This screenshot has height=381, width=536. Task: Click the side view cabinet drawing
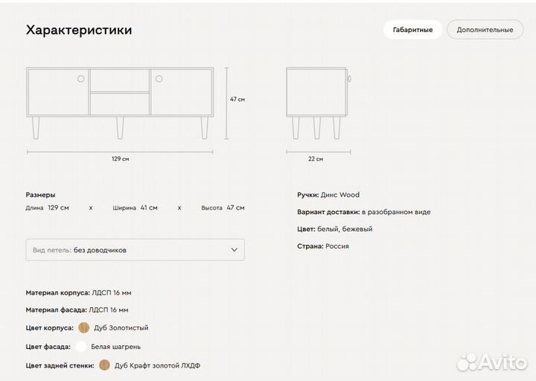pos(317,102)
